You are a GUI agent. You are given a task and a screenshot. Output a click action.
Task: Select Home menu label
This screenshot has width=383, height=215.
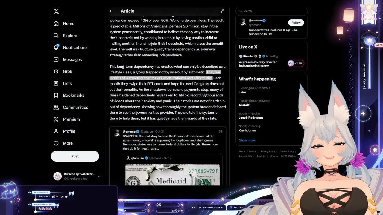click(69, 24)
